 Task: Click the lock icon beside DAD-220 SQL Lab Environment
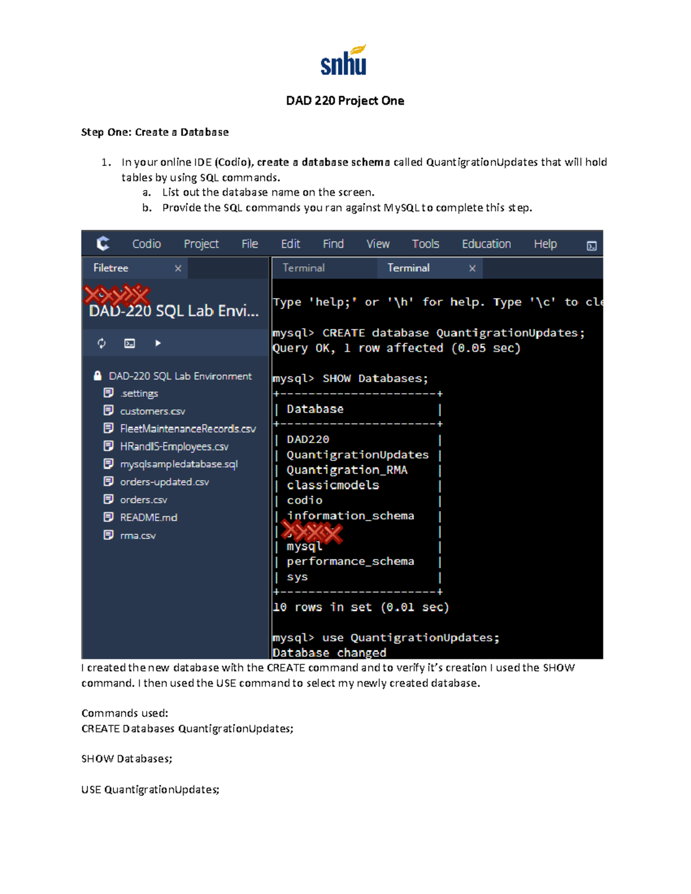97,375
